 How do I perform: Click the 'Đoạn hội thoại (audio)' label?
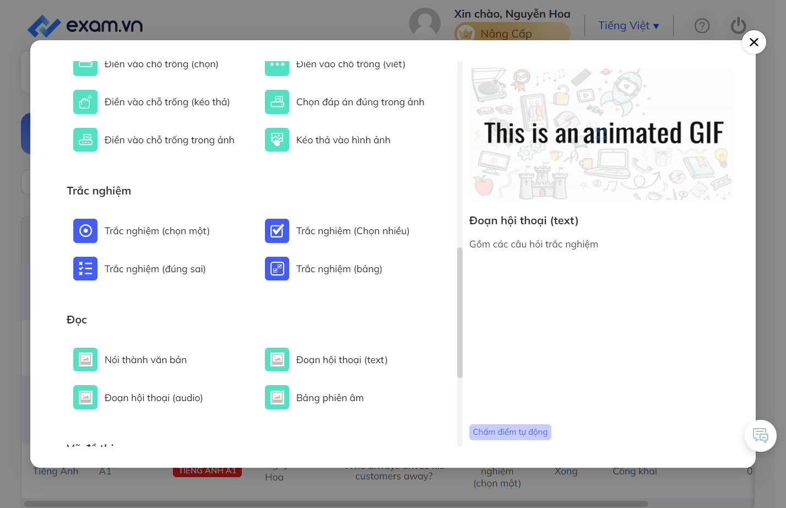[x=154, y=398]
